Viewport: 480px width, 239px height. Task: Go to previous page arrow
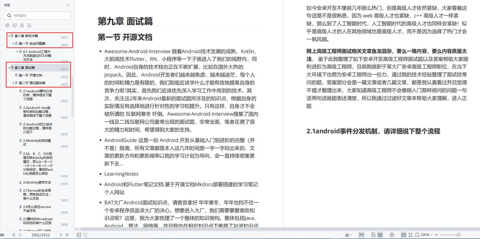click(20, 235)
